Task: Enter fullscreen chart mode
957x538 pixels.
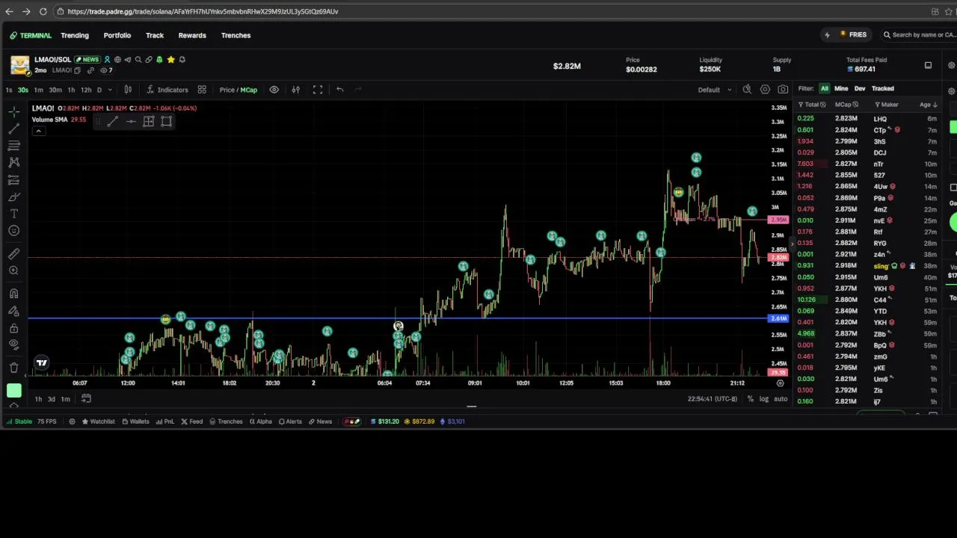Action: pos(318,90)
